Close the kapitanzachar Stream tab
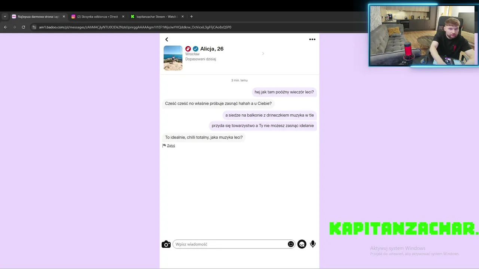 [183, 16]
